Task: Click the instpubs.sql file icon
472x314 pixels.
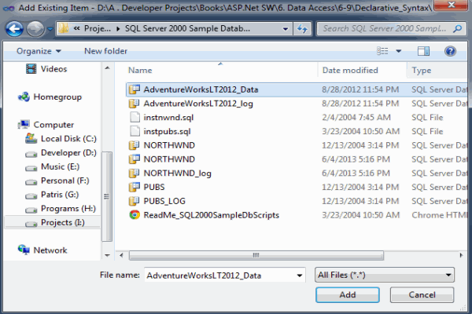Action: 135,131
